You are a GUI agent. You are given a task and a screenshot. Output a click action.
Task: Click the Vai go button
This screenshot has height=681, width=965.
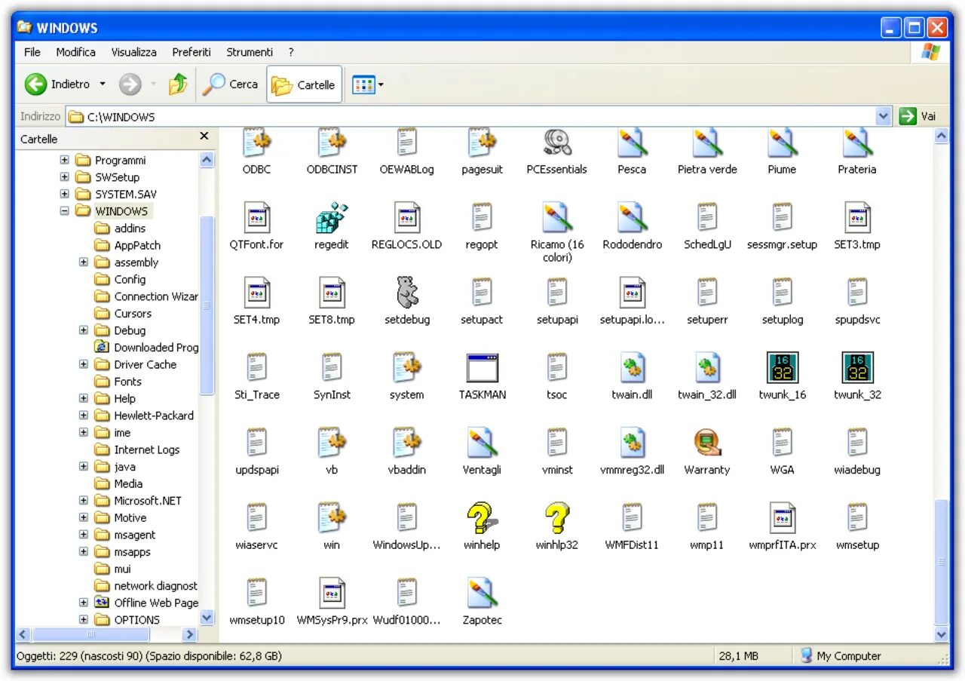pos(918,116)
